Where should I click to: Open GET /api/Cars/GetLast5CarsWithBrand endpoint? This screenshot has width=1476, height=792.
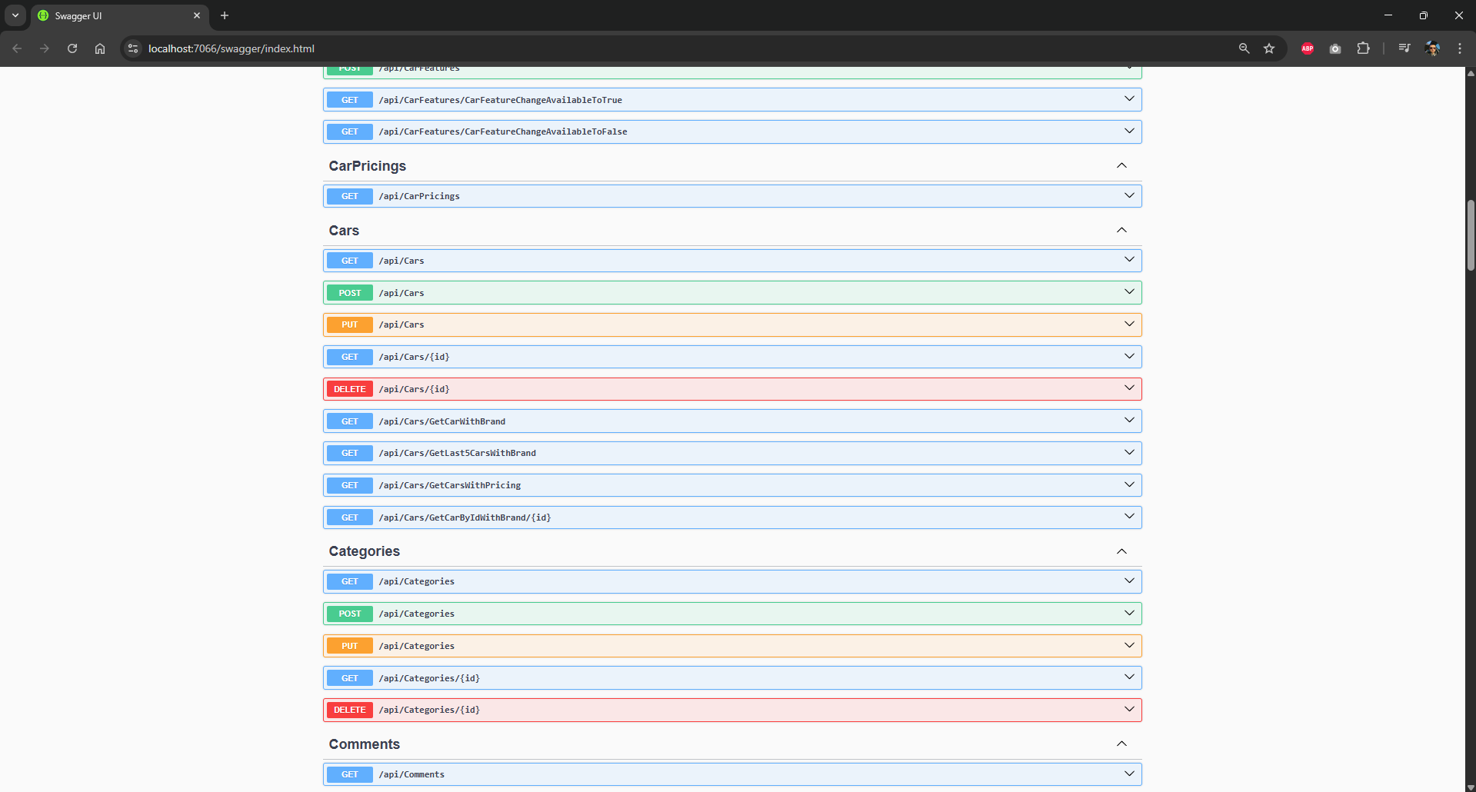[731, 453]
